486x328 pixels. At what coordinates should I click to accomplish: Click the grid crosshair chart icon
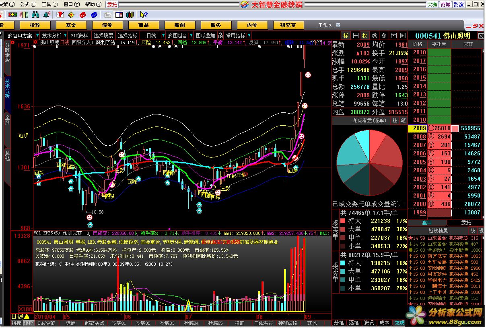[356, 35]
